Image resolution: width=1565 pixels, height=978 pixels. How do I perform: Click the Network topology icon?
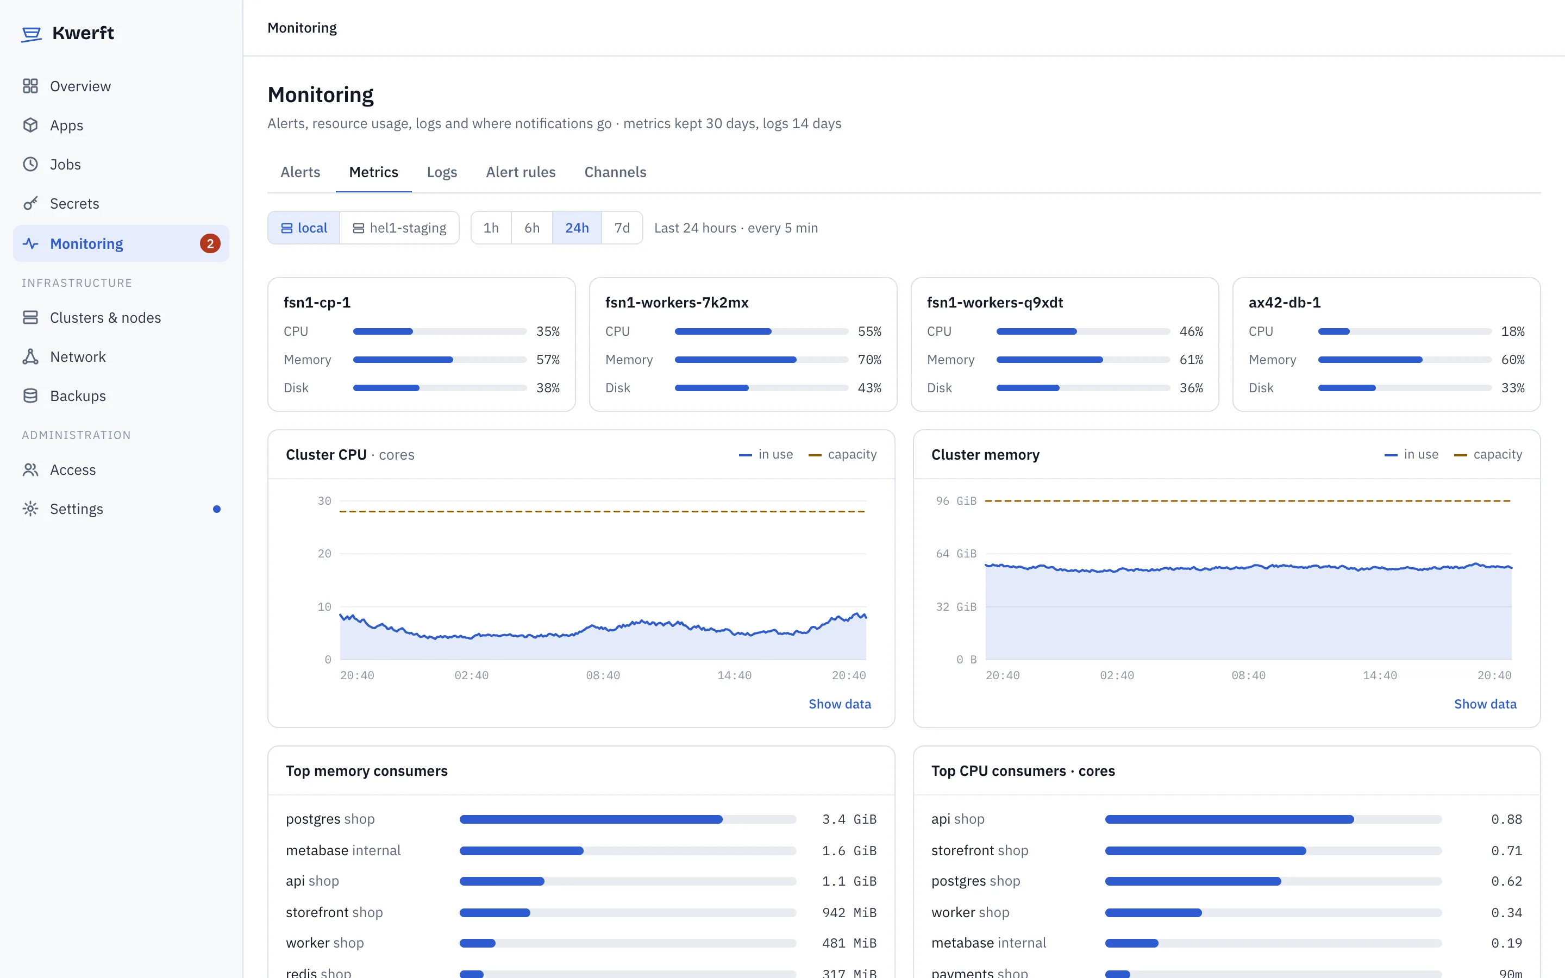coord(30,357)
